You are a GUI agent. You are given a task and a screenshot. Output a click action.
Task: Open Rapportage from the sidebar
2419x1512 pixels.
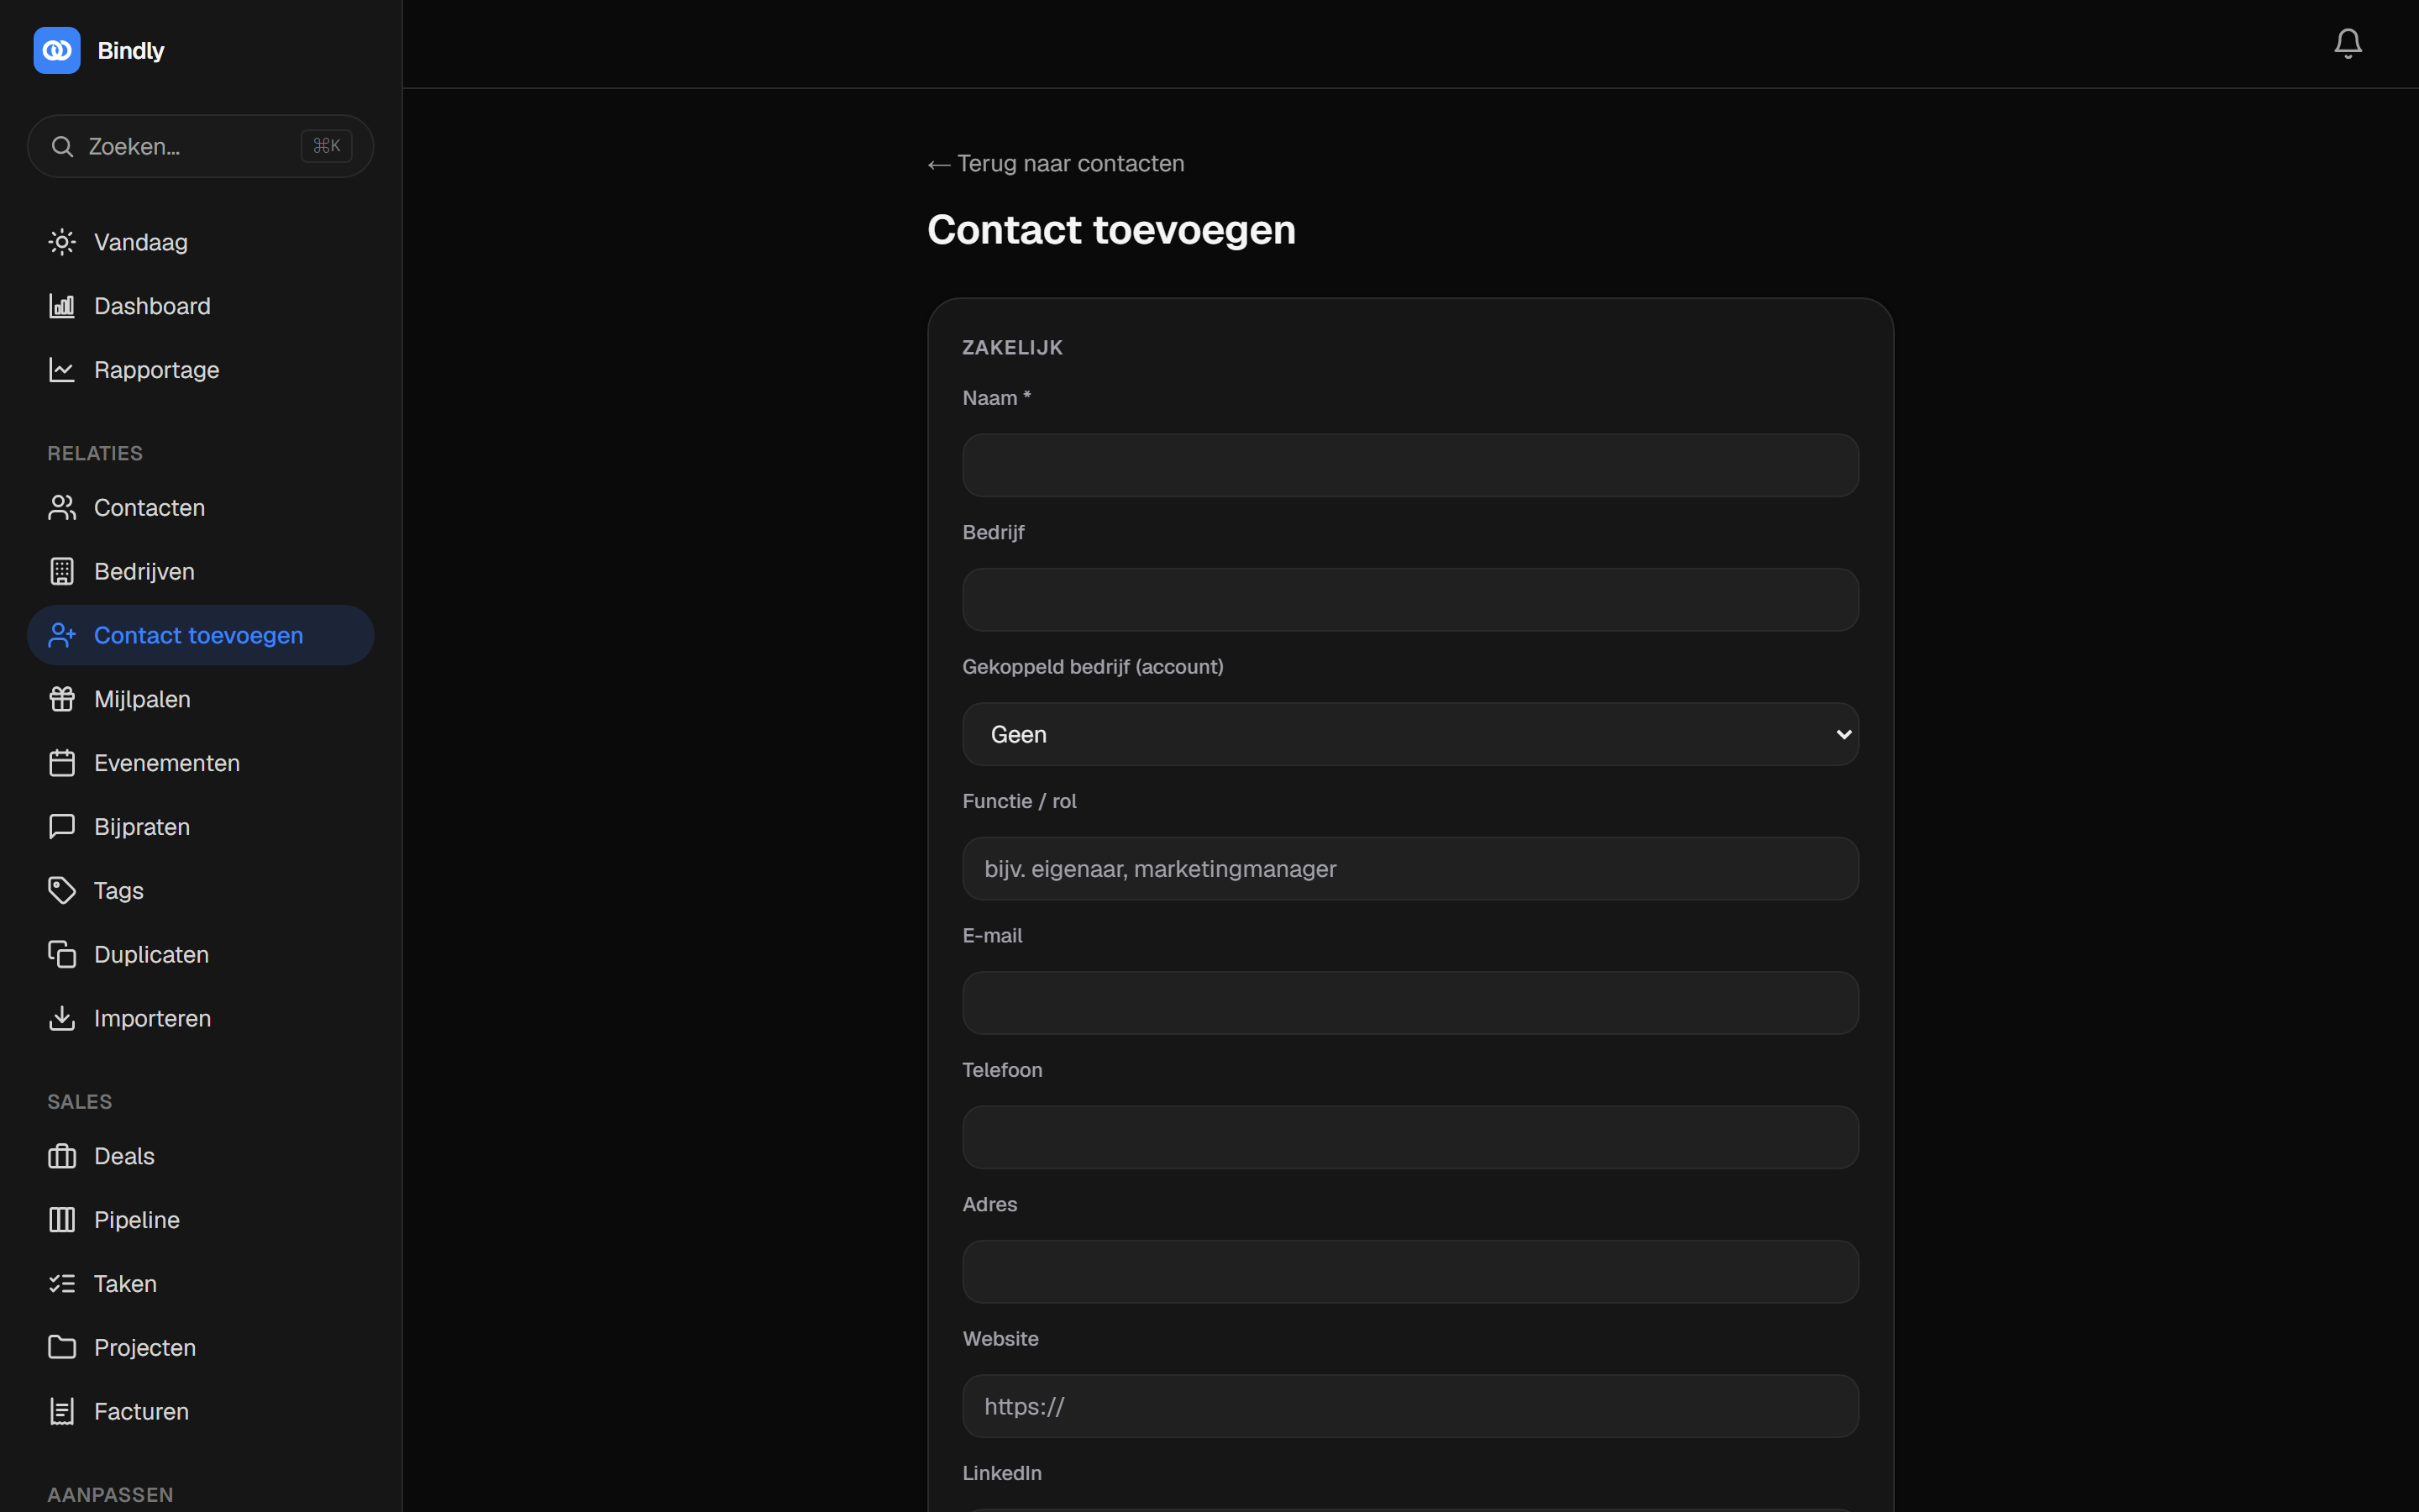[201, 370]
